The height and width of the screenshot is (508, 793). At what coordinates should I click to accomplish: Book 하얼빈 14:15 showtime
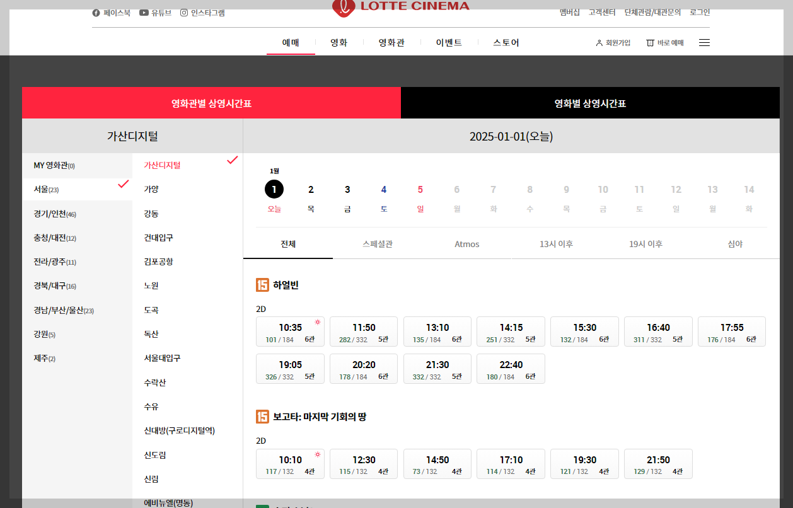pos(511,332)
